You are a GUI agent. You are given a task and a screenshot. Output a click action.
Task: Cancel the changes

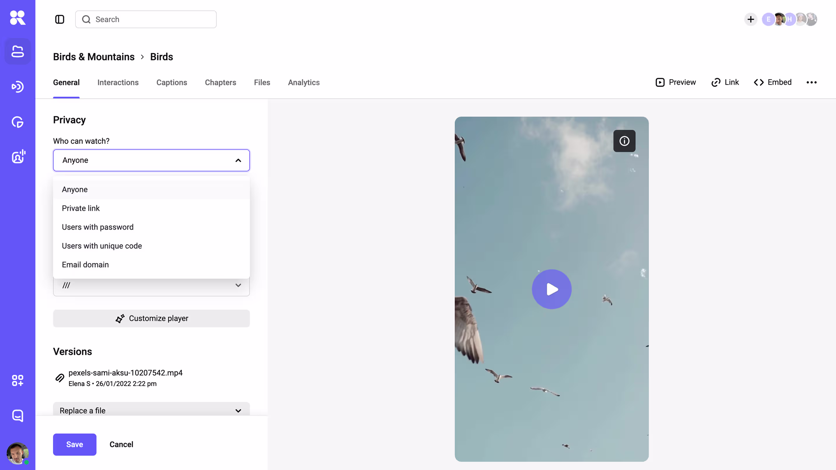coord(121,444)
